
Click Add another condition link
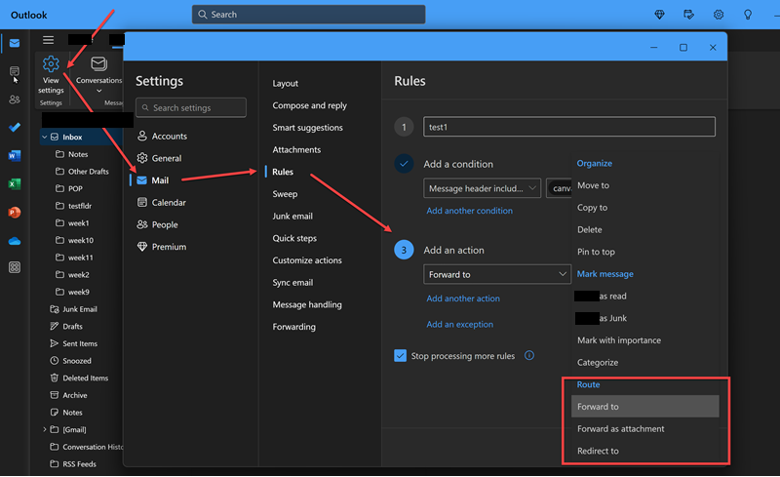[469, 211]
